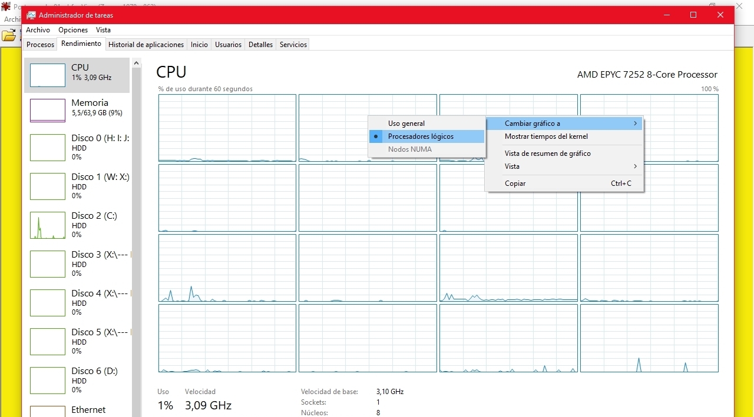Choose the Procesadores lógicos radio option

(x=421, y=136)
